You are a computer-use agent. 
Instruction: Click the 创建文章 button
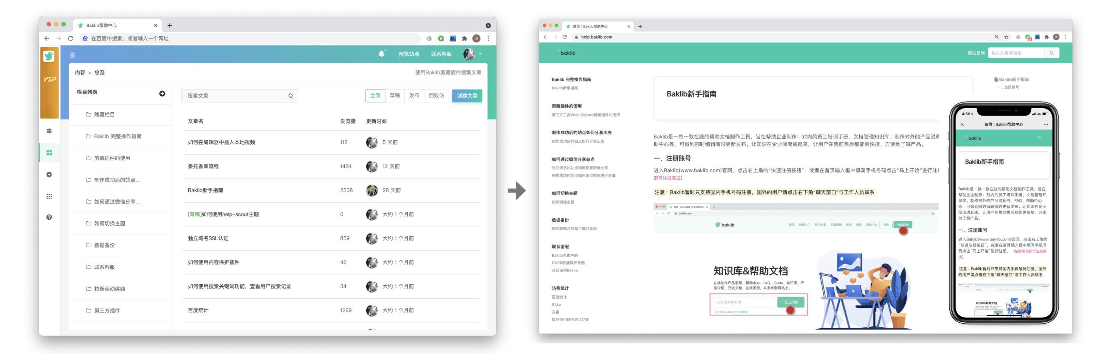coord(467,96)
